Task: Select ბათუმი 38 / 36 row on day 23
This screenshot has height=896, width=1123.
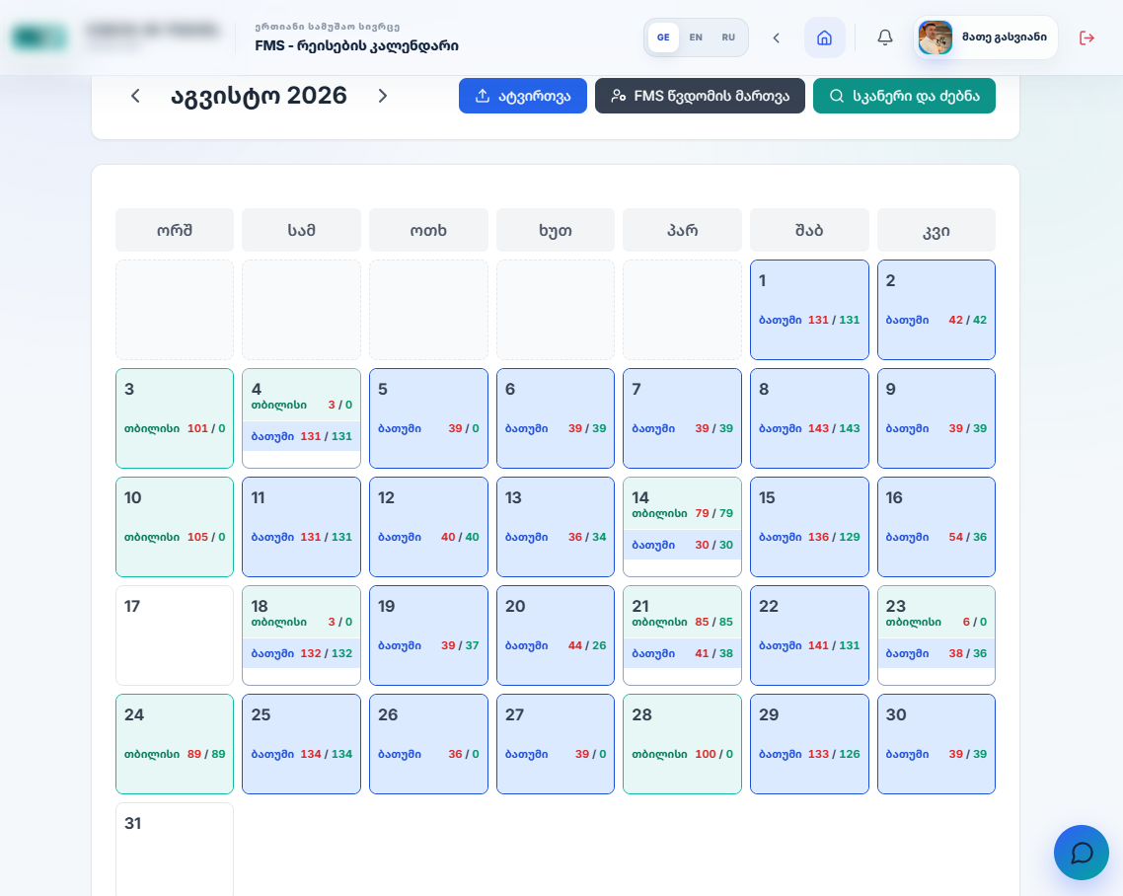Action: pos(936,653)
